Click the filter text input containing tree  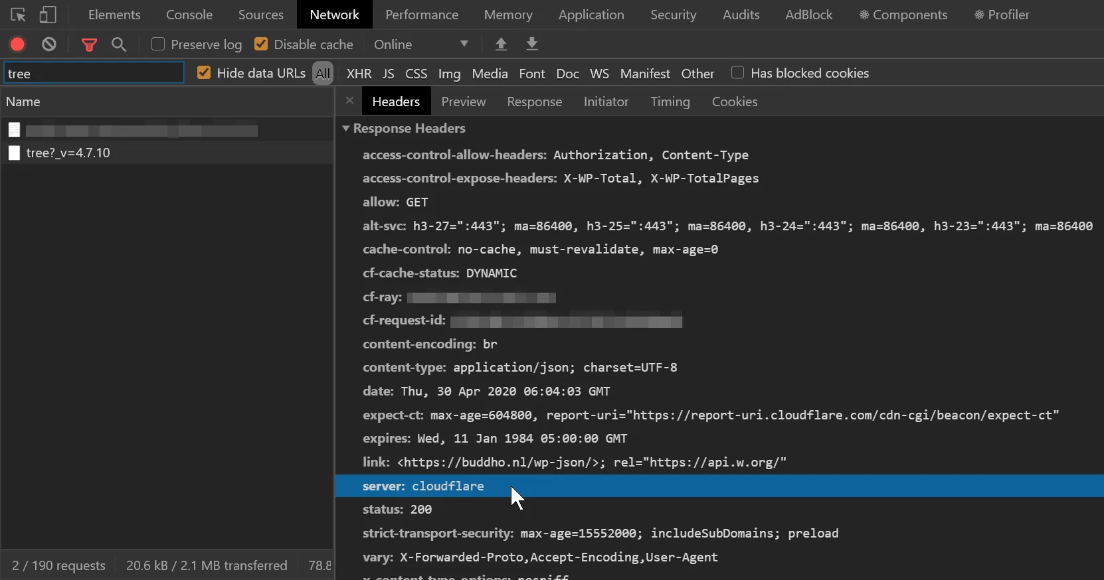(x=94, y=73)
